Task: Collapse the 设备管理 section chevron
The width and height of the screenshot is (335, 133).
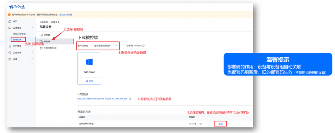Action: (32, 28)
